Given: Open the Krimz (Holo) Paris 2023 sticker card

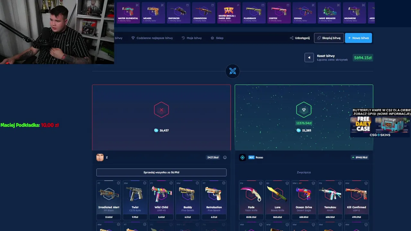Looking at the screenshot, I should click(229, 13).
